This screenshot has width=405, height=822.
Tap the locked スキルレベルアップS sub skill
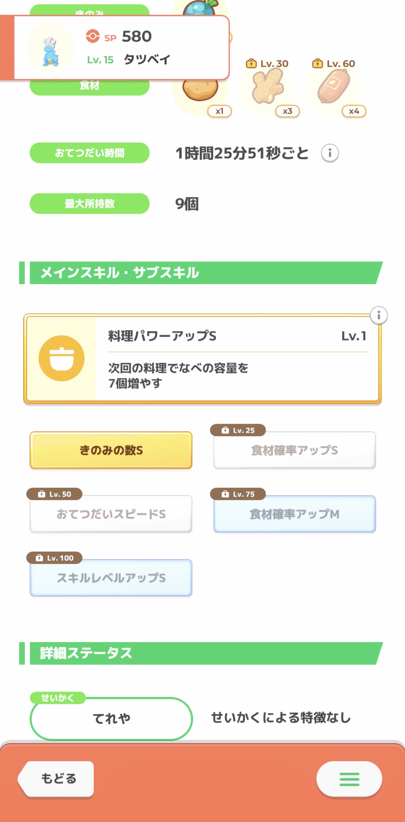[x=111, y=578]
